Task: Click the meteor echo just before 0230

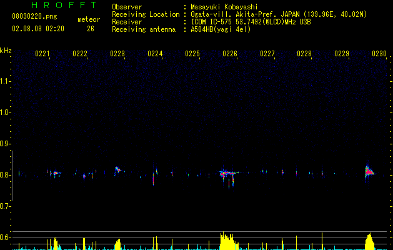Action: [x=369, y=172]
